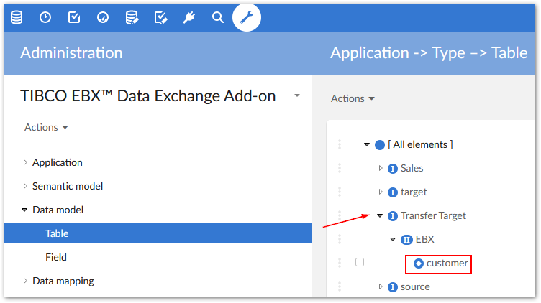Select the Field navigation item
Image resolution: width=541 pixels, height=303 pixels.
tap(56, 257)
